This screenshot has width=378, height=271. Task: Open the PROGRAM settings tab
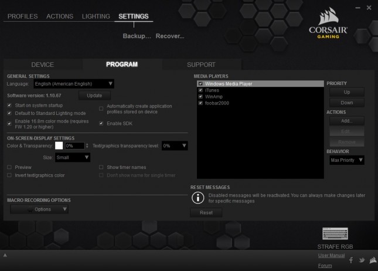tap(122, 65)
